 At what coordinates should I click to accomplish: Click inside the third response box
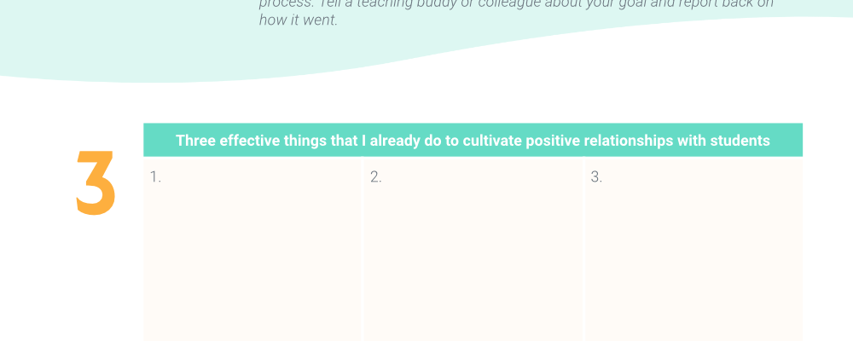[693, 249]
